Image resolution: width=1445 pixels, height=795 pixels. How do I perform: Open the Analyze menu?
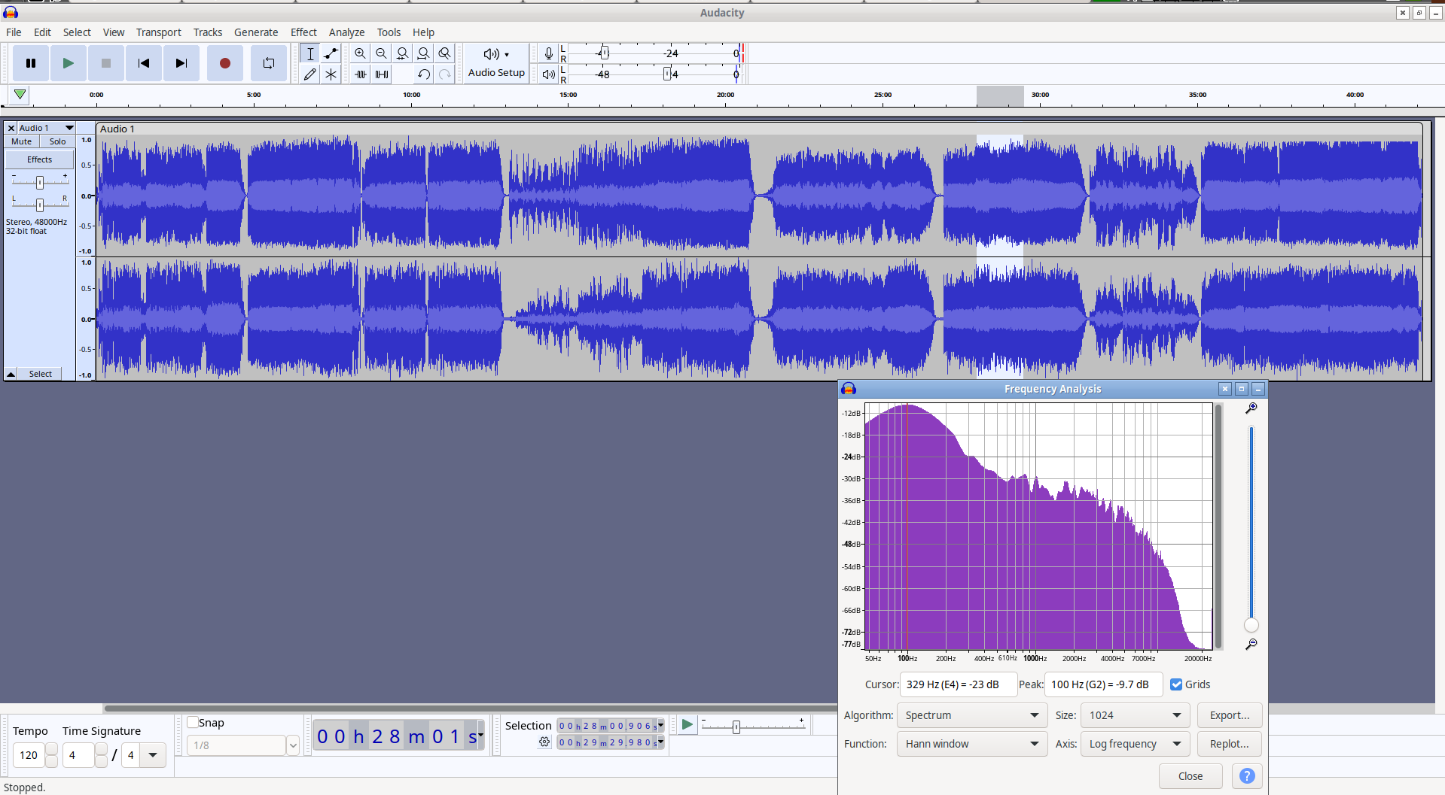(x=346, y=32)
